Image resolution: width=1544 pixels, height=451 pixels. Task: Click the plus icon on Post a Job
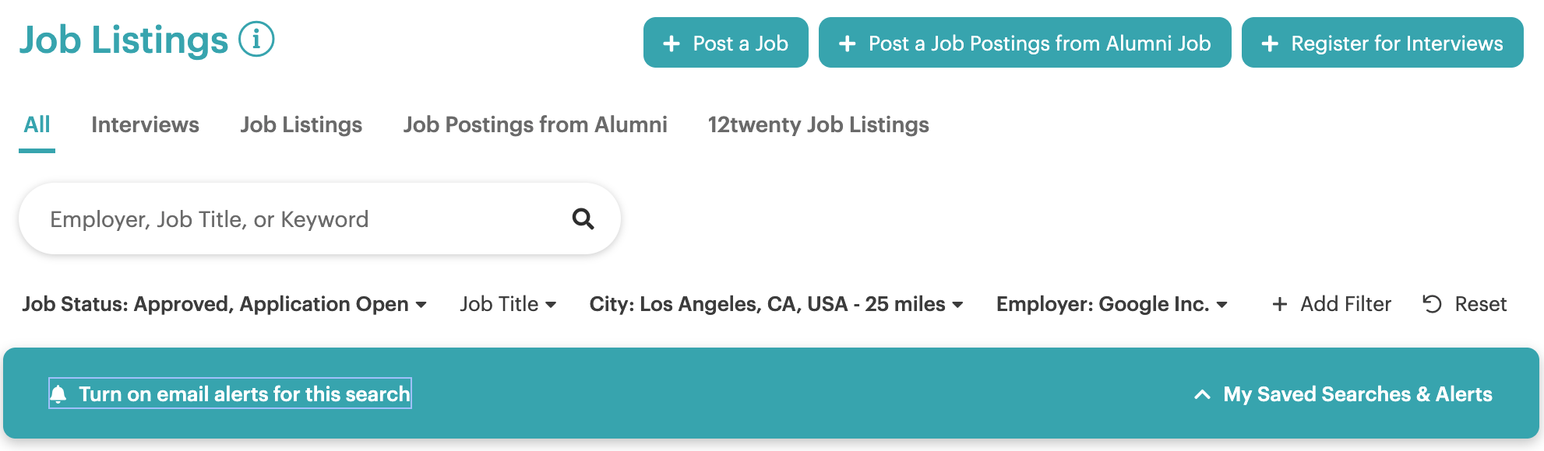tap(672, 44)
